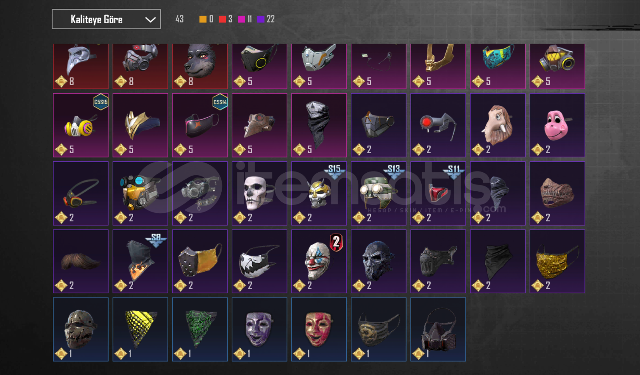
Task: Select the white plague doctor beak mask
Action: point(81,66)
